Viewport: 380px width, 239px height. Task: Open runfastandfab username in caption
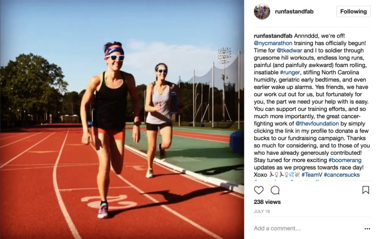pyautogui.click(x=273, y=36)
